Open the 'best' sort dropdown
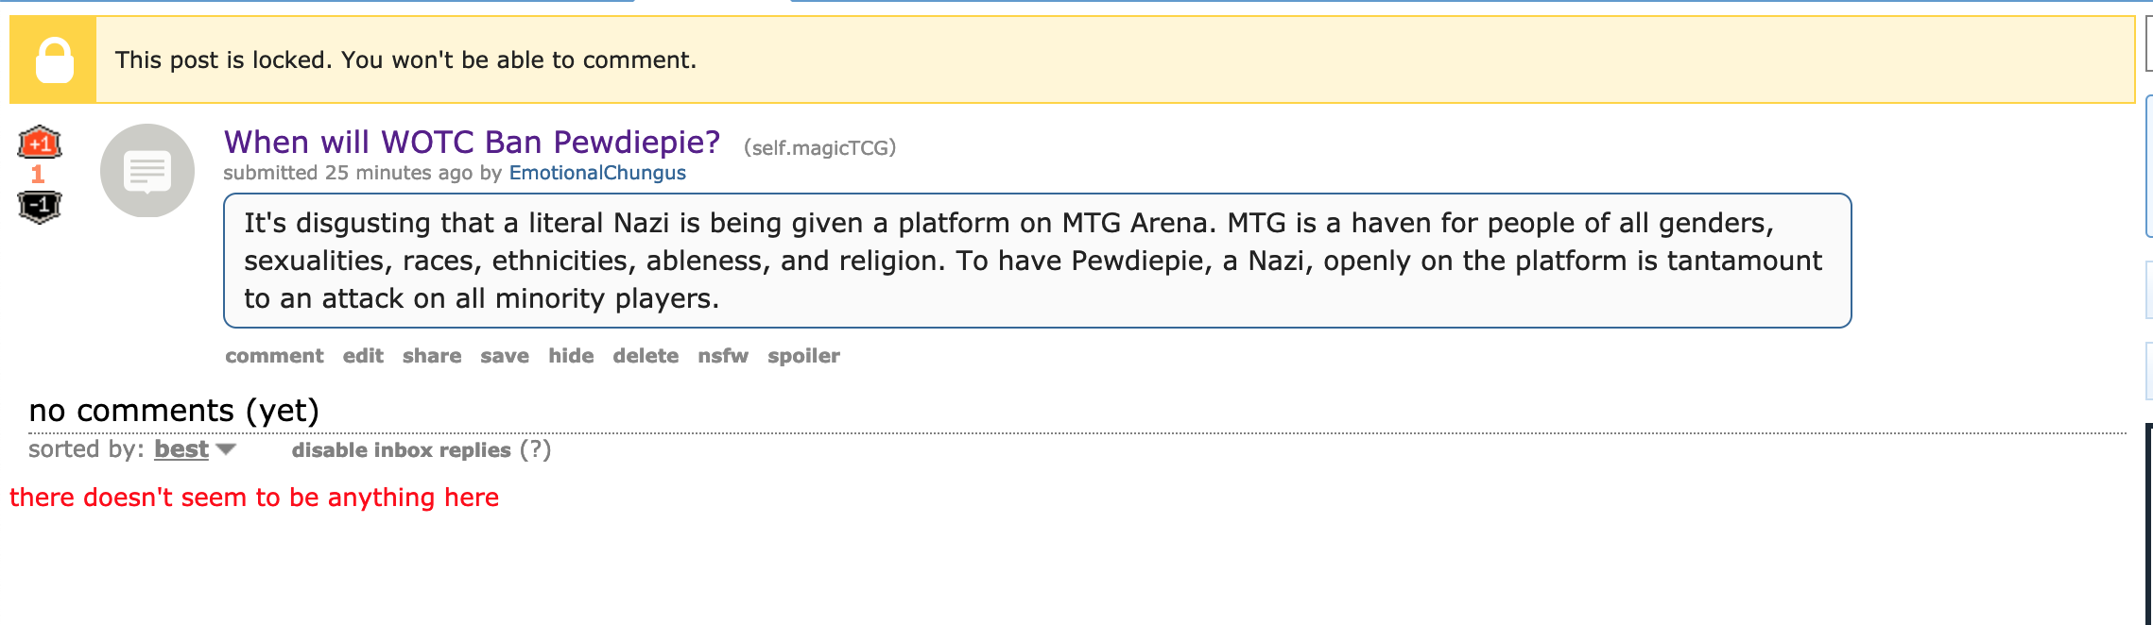Image resolution: width=2153 pixels, height=625 pixels. pyautogui.click(x=181, y=449)
